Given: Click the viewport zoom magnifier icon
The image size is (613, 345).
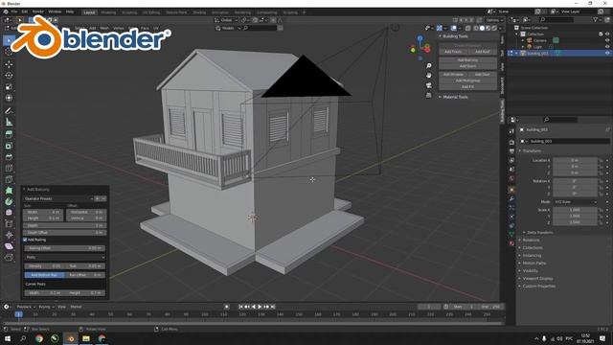Looking at the screenshot, I should [429, 66].
